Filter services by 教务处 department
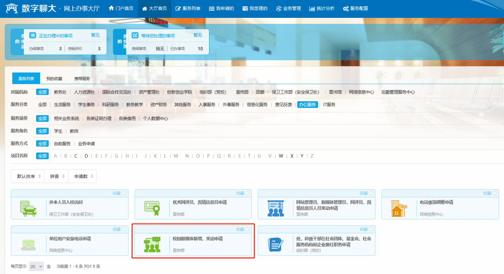The image size is (504, 274). tap(60, 92)
